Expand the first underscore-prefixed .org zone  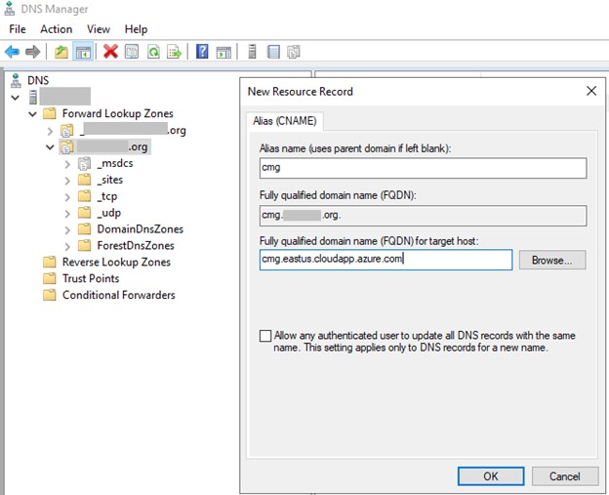point(50,132)
